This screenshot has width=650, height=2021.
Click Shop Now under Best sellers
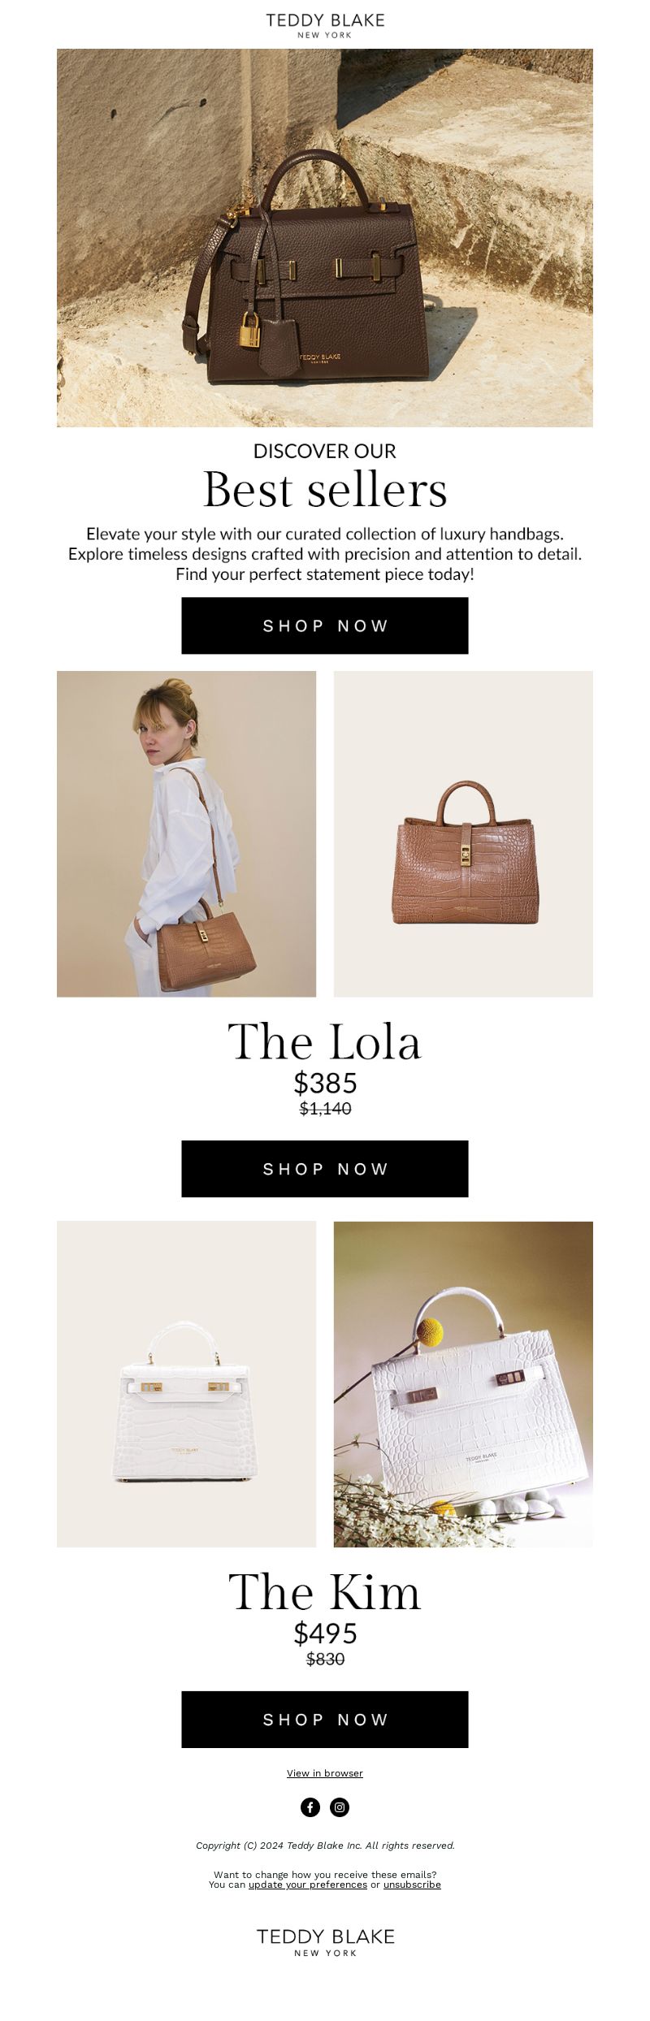tap(325, 625)
